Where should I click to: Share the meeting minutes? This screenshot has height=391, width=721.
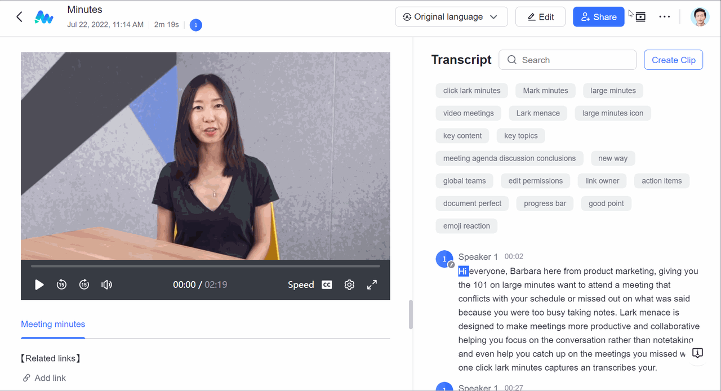(598, 17)
